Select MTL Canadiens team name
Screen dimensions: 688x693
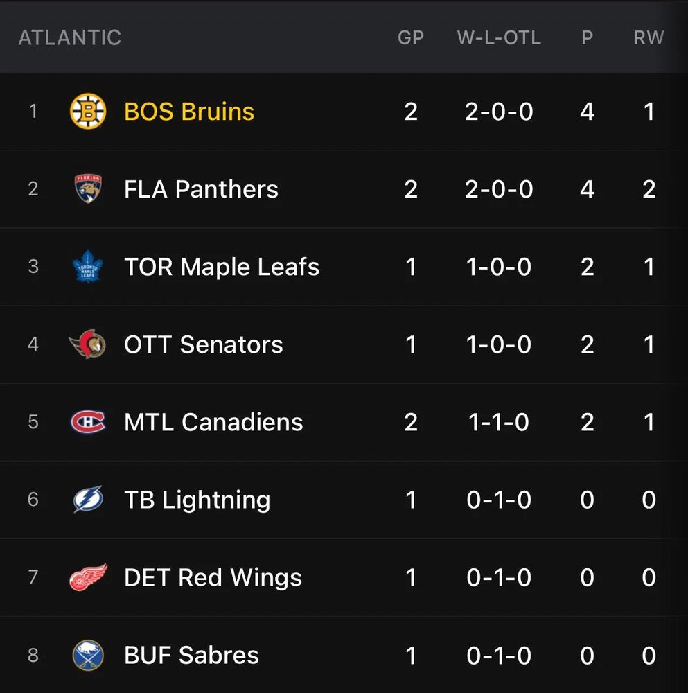[x=213, y=422]
